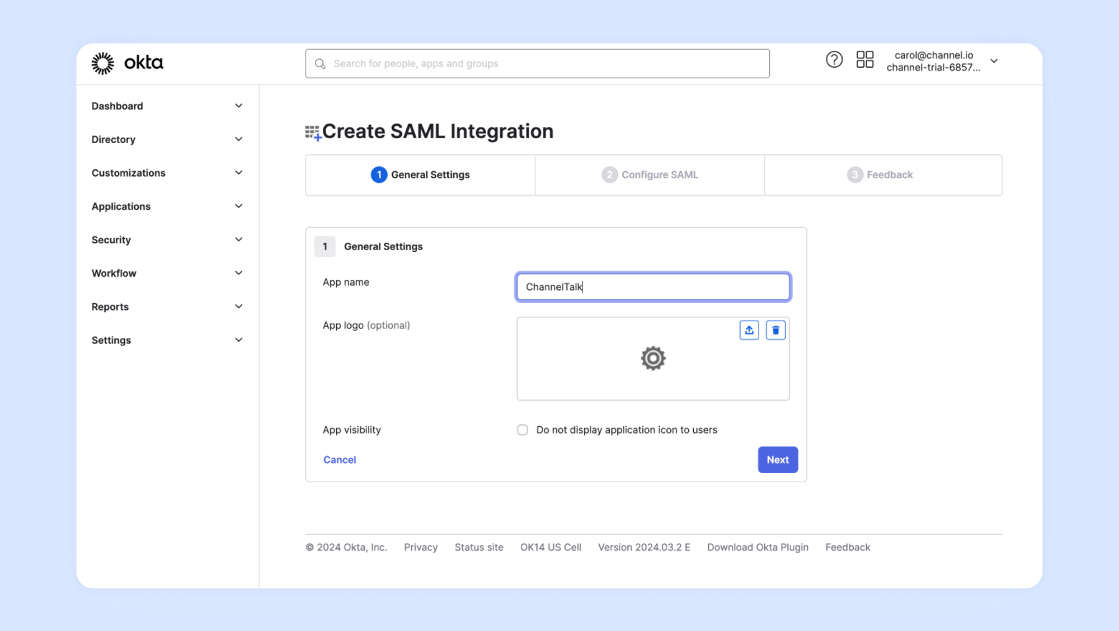
Task: Click the App name text field
Action: click(x=652, y=287)
